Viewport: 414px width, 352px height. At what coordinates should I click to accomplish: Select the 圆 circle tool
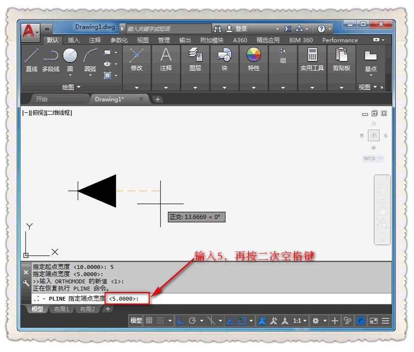click(70, 60)
